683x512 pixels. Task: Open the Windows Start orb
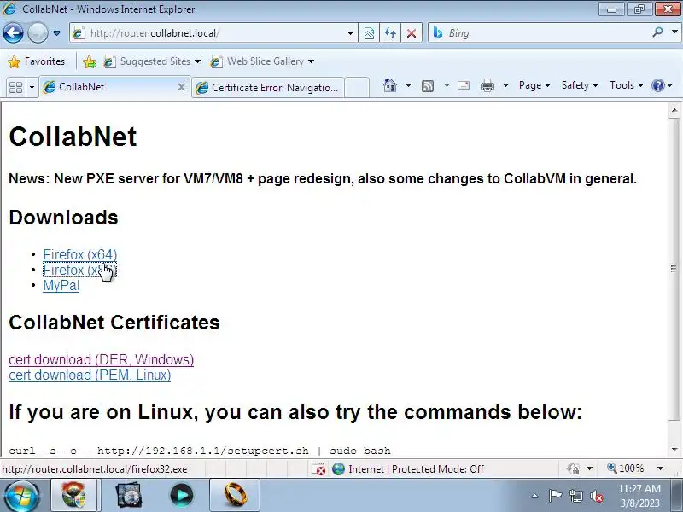[x=22, y=496]
